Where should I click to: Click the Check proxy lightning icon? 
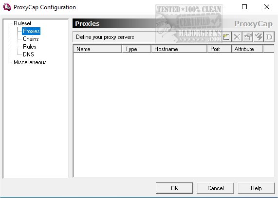(x=259, y=37)
